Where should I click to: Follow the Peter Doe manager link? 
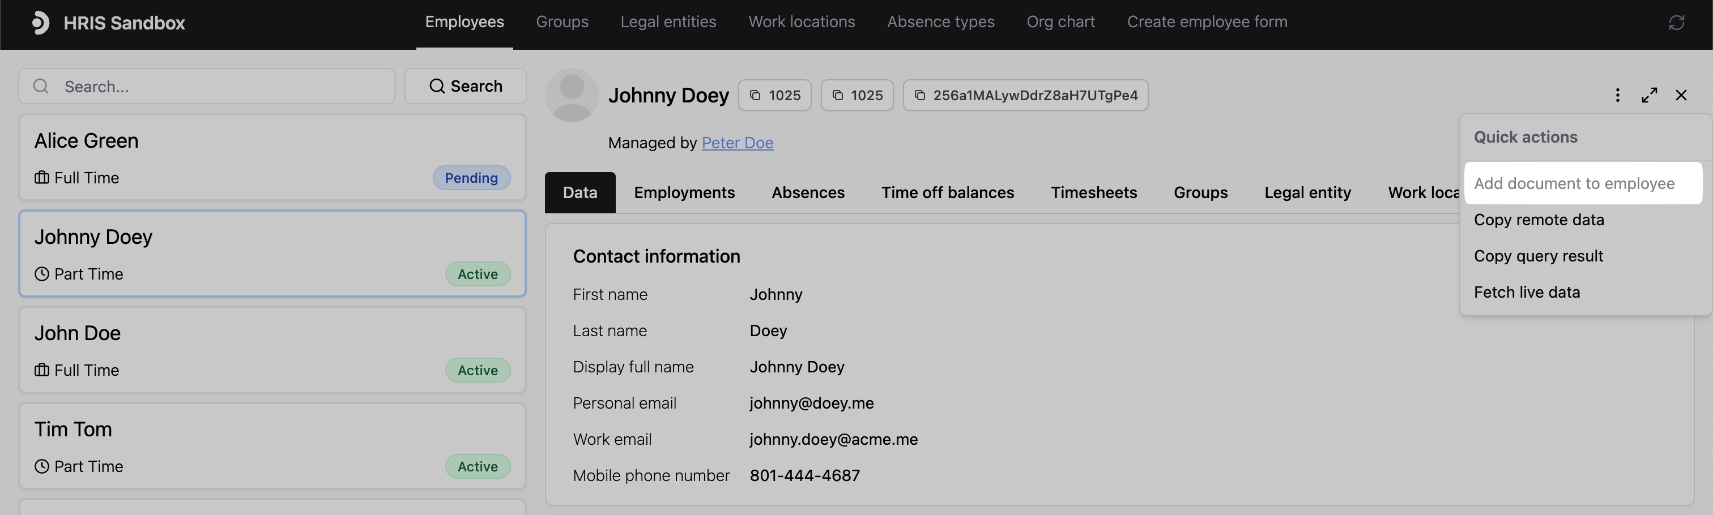pyautogui.click(x=738, y=143)
